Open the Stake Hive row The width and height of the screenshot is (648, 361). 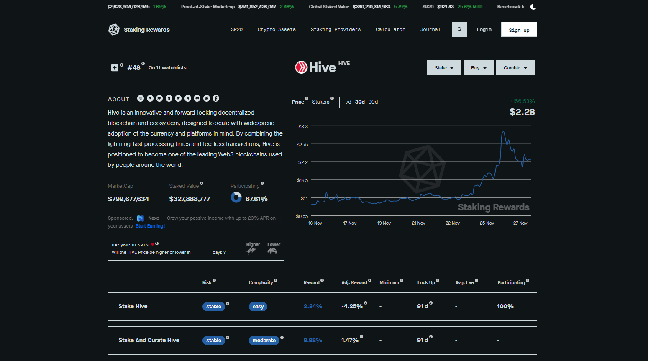[322, 307]
